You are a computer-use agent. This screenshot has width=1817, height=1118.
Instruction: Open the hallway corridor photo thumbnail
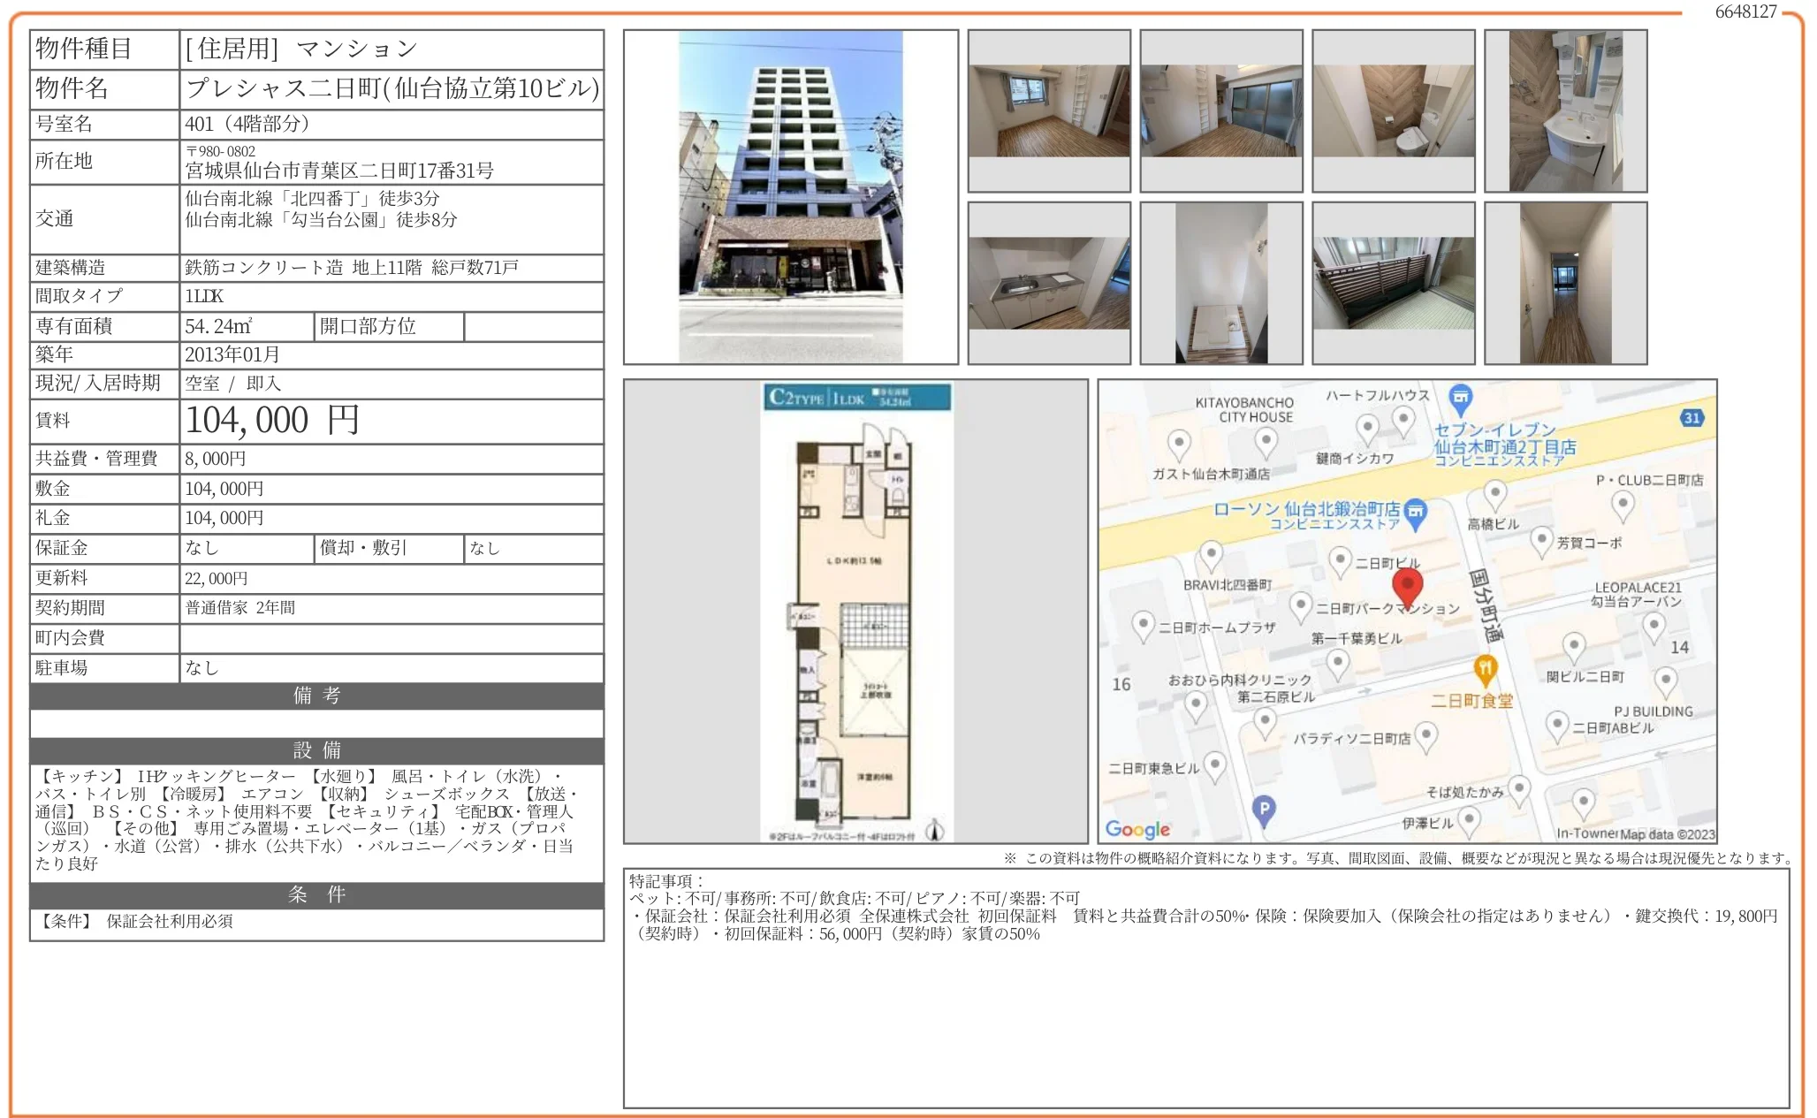(1566, 283)
